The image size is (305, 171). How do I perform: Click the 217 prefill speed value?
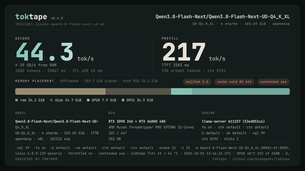[x=184, y=52]
